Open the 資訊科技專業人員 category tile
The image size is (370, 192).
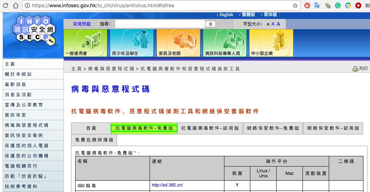(224, 43)
